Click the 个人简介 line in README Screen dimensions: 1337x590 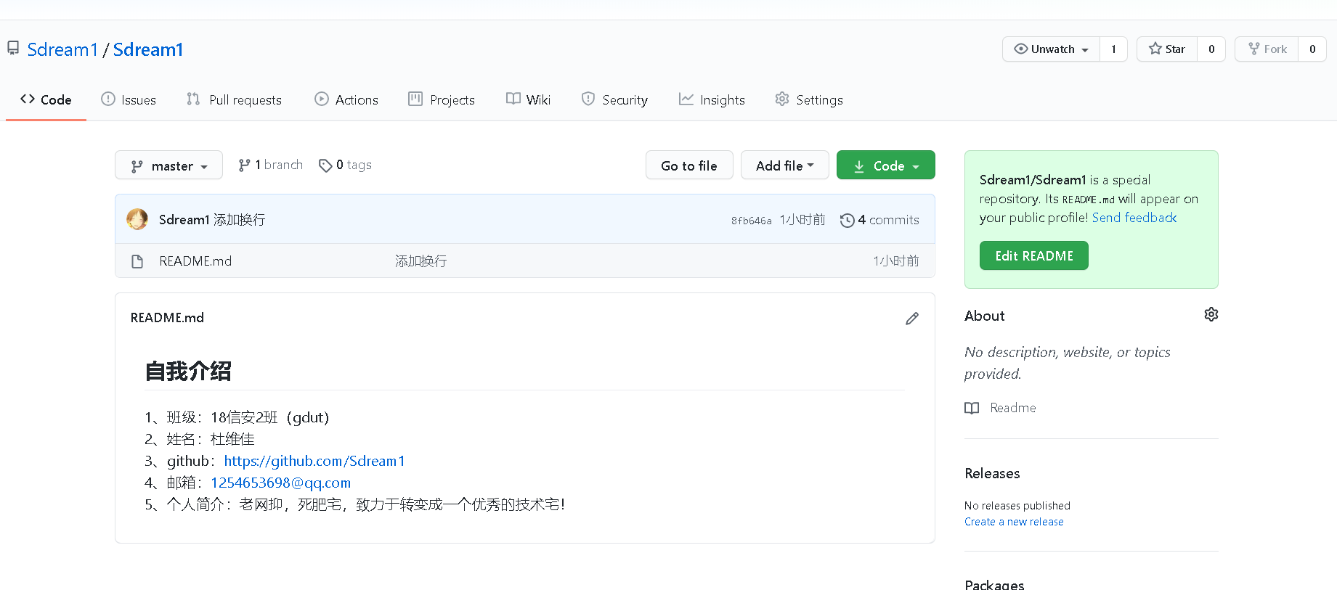[355, 504]
